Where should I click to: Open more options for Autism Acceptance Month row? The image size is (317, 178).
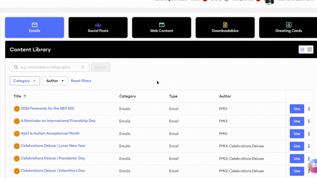click(x=309, y=134)
